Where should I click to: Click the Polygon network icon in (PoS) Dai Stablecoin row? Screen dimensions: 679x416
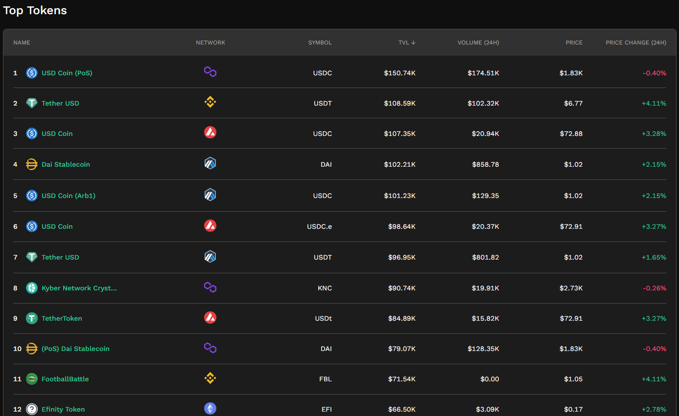coord(210,348)
